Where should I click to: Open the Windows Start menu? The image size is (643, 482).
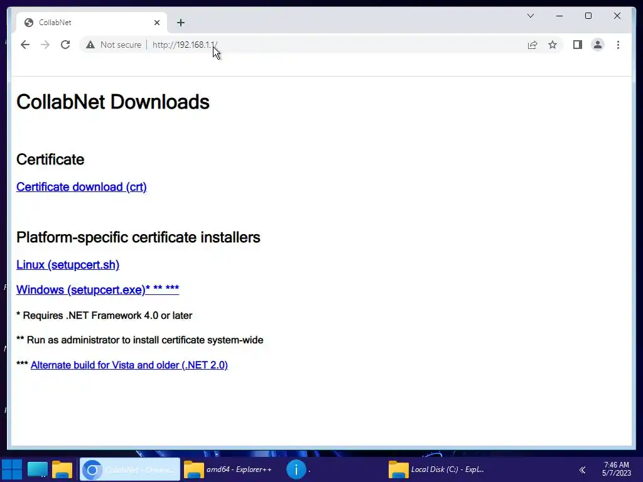click(12, 469)
